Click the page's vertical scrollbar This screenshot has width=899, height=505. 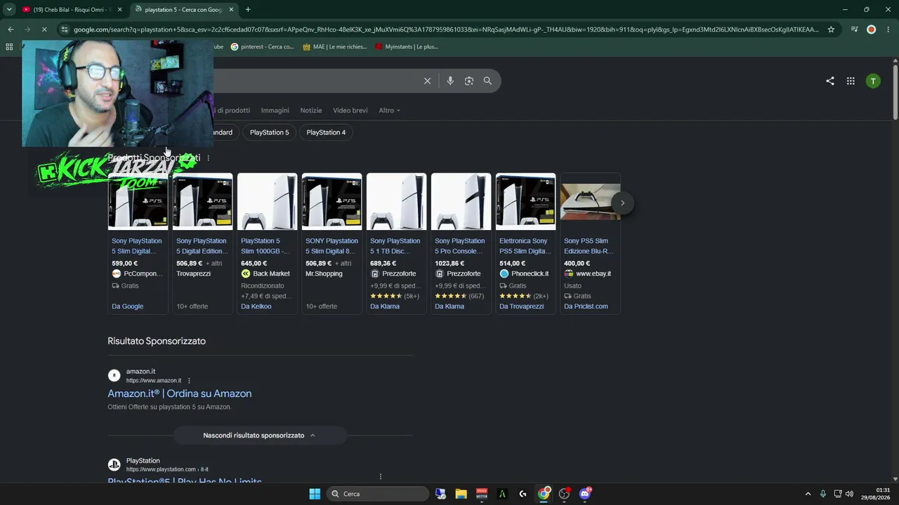pos(895,92)
